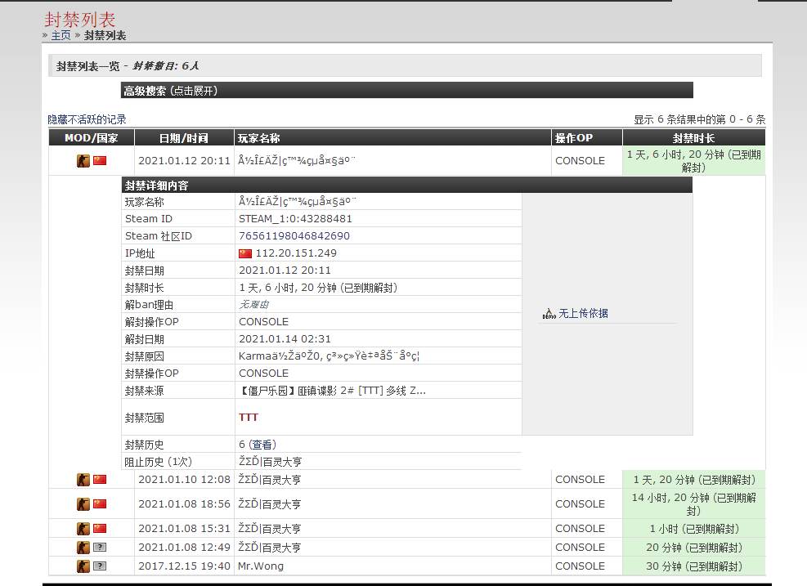Click the mod icon in the 2021.01.08 15:31 row

point(83,528)
